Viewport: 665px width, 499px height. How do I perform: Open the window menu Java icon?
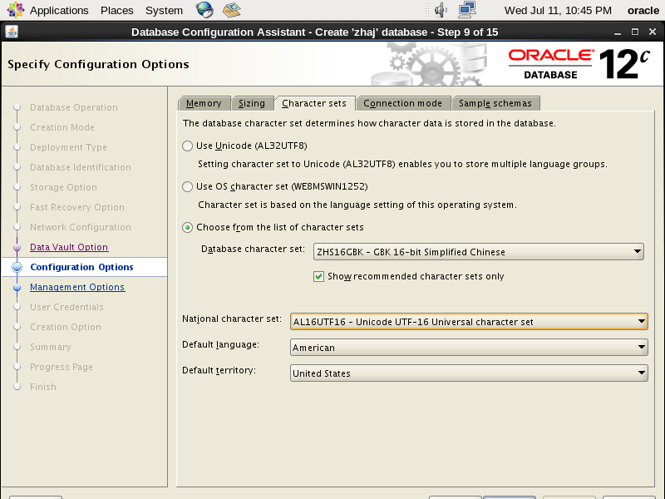pyautogui.click(x=12, y=32)
